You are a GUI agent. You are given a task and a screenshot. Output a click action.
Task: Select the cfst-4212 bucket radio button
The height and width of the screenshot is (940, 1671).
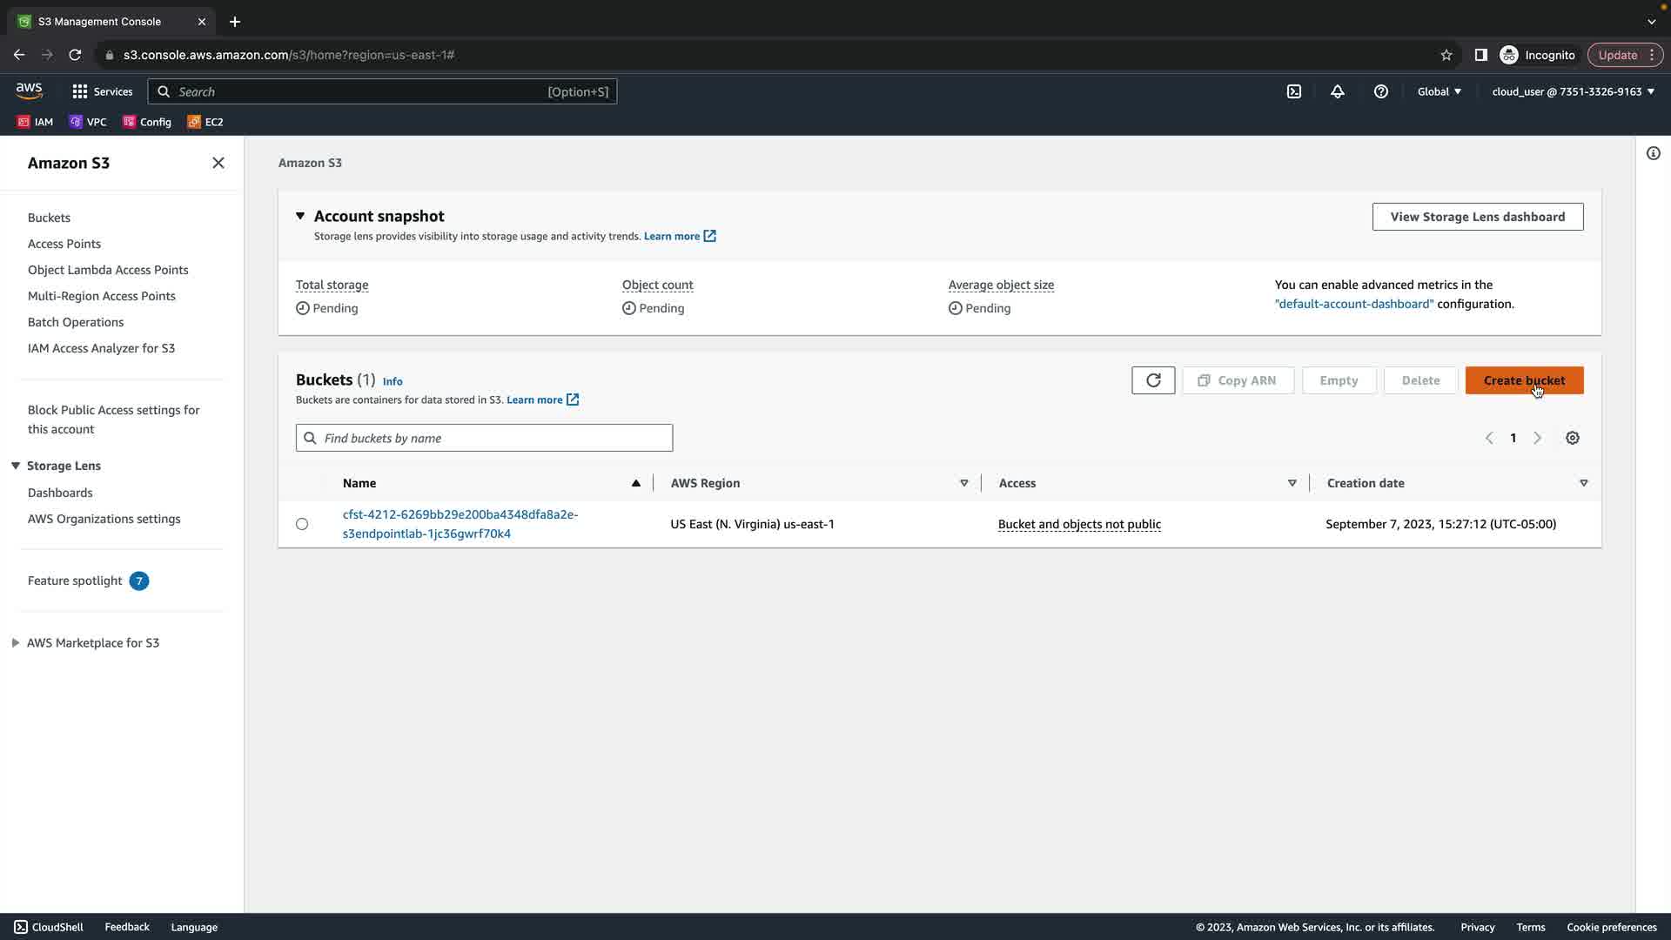pyautogui.click(x=302, y=524)
